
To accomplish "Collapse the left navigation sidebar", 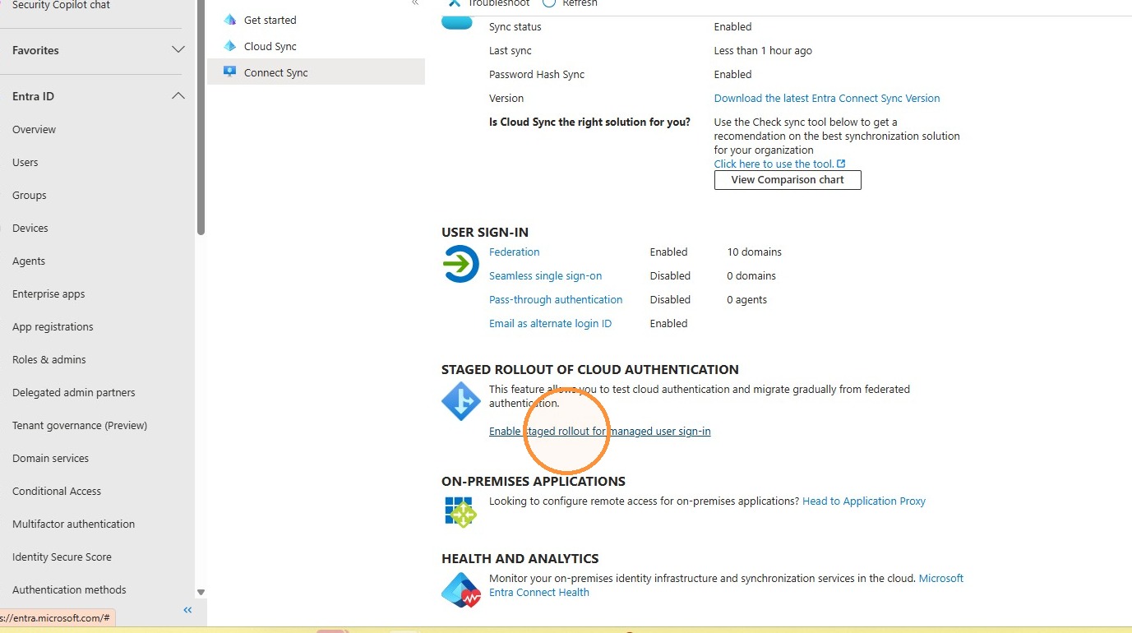I will [x=187, y=610].
